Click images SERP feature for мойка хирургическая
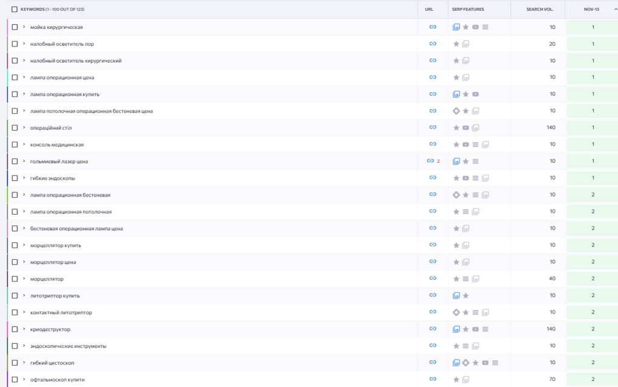 pos(456,27)
